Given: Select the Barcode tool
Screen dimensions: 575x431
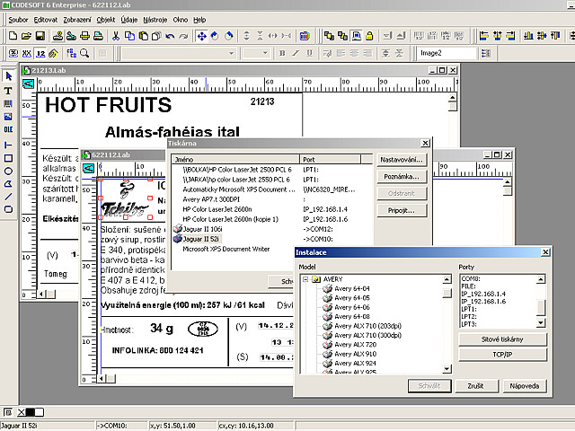Looking at the screenshot, I should pos(8,104).
